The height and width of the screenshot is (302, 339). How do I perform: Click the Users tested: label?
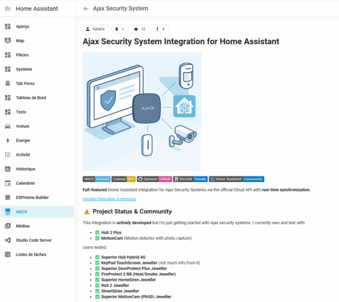tap(95, 248)
